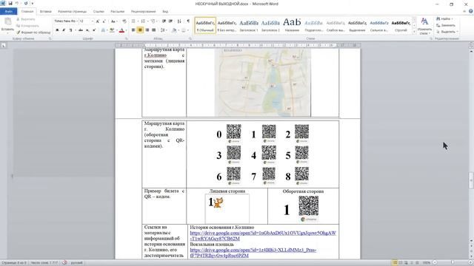Image resolution: width=474 pixels, height=266 pixels.
Task: Apply Обычный (Normal) style
Action: coord(205,25)
